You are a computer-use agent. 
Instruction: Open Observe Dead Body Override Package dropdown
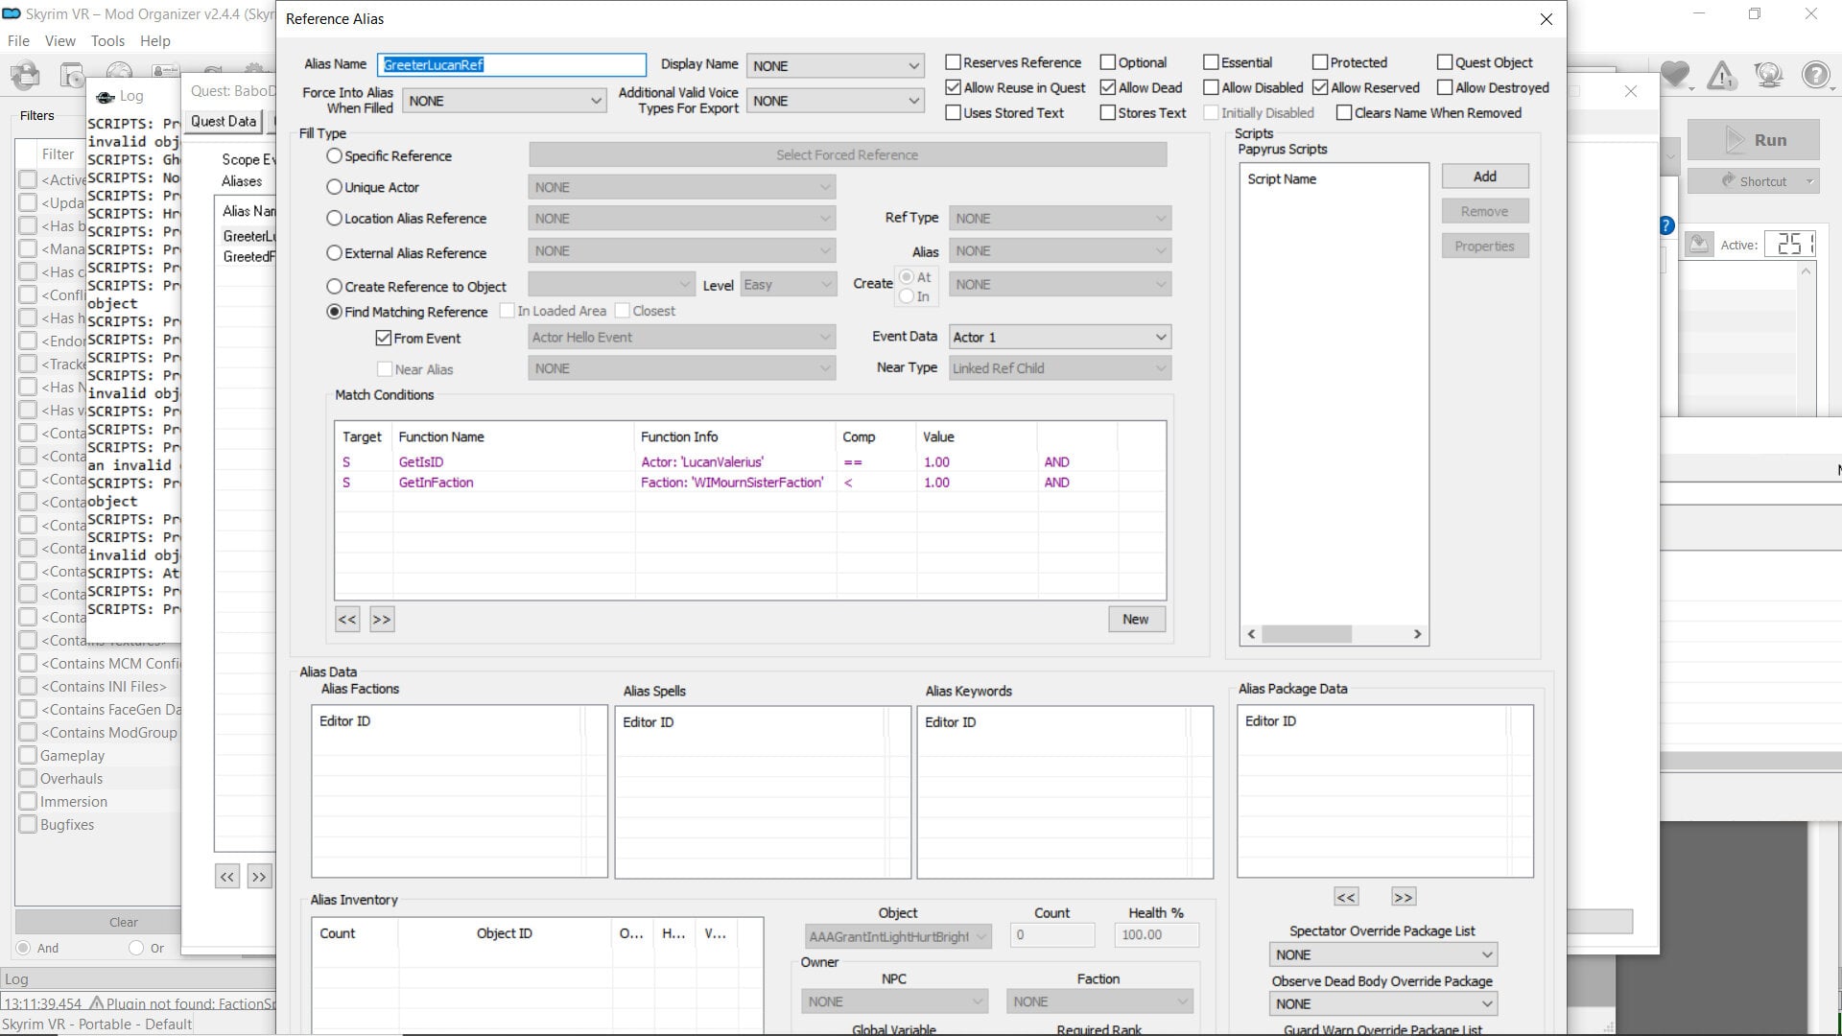(1382, 1004)
